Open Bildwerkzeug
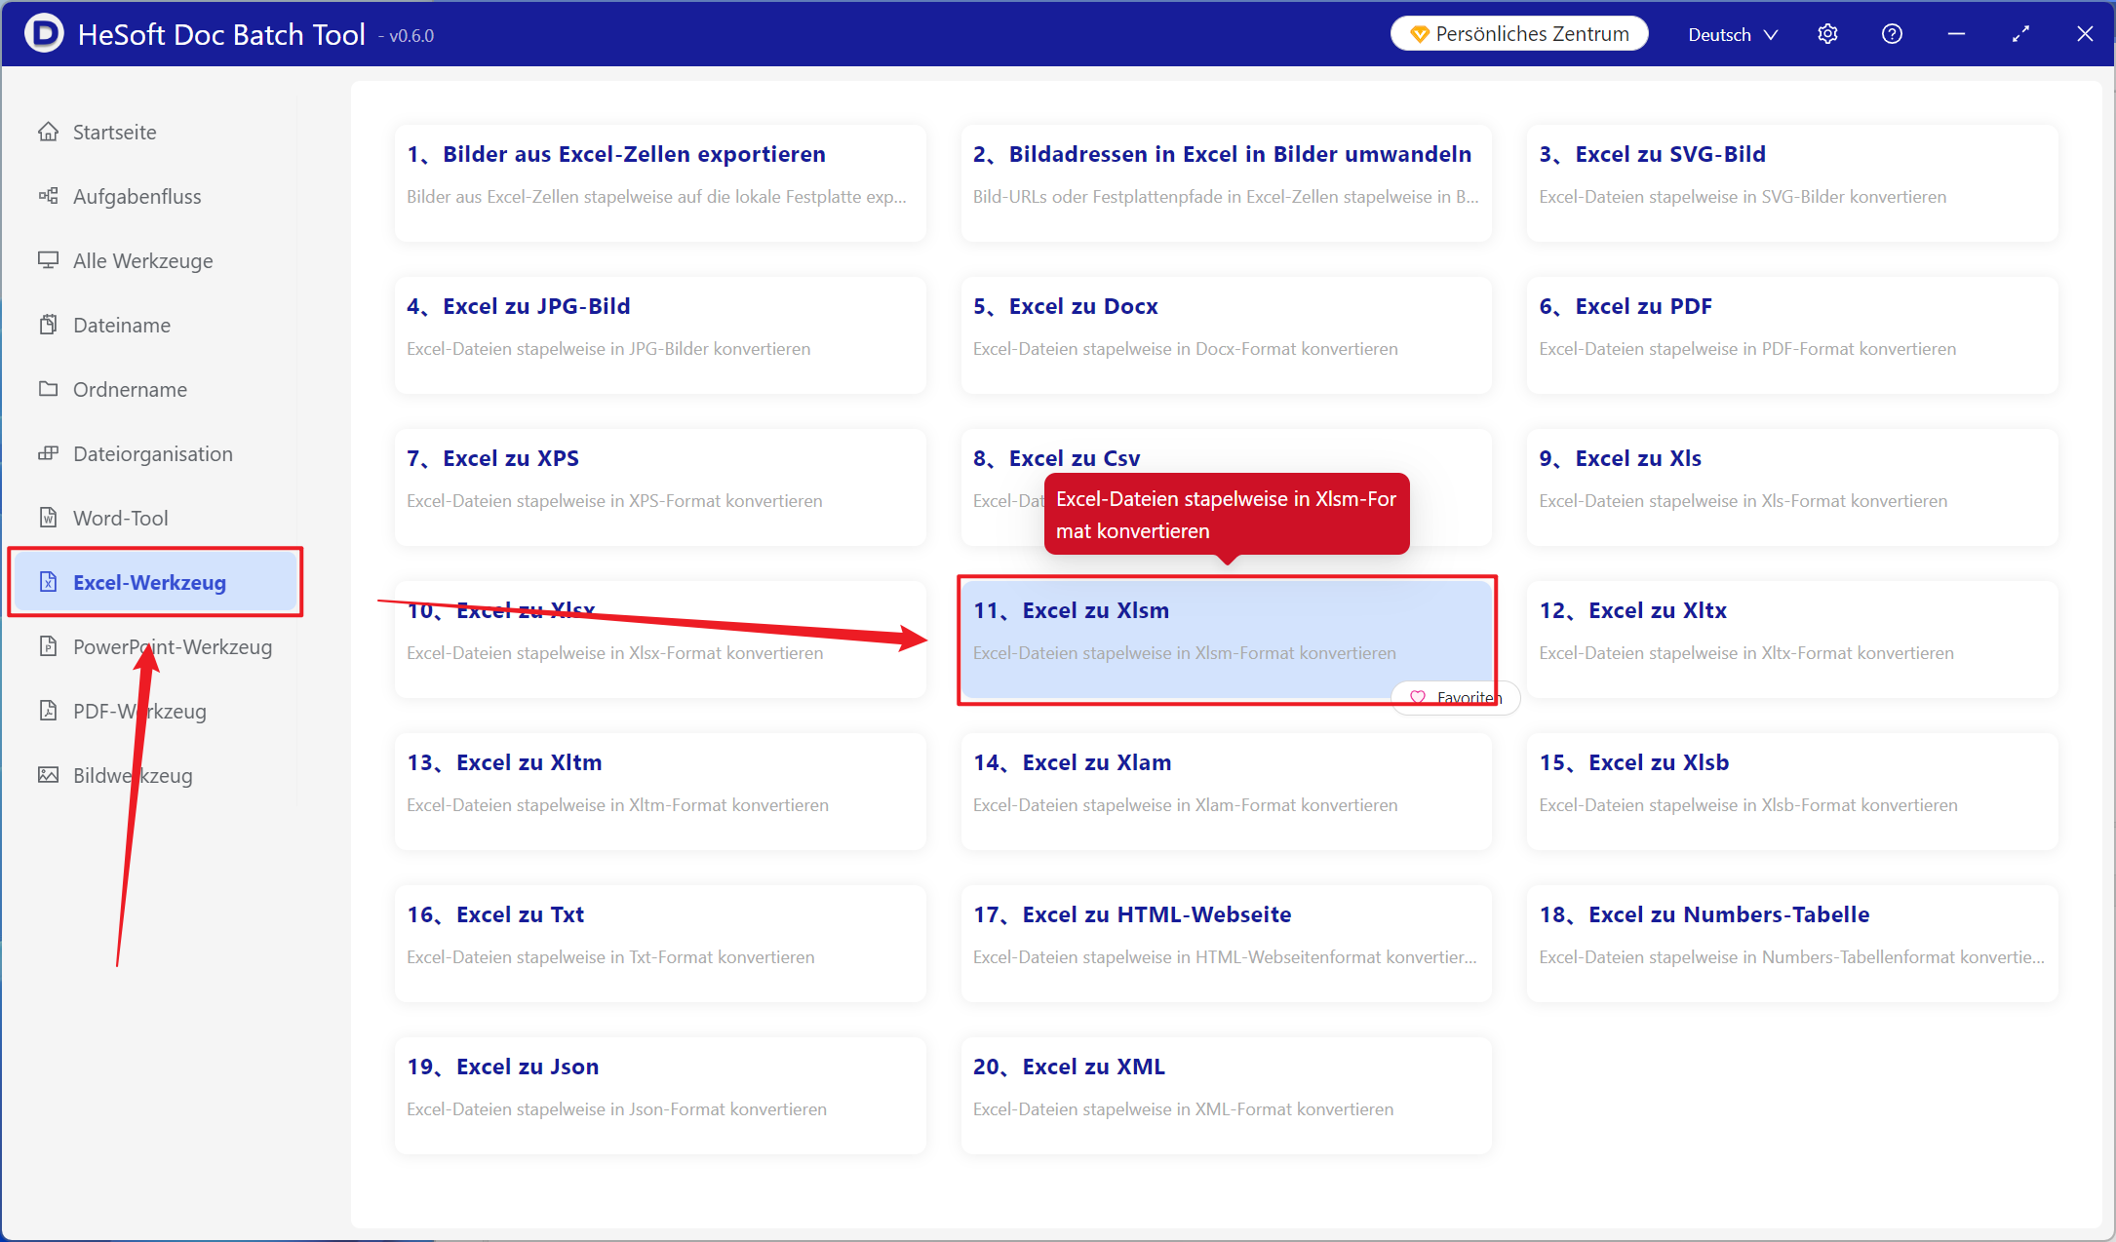The height and width of the screenshot is (1242, 2116). click(156, 775)
